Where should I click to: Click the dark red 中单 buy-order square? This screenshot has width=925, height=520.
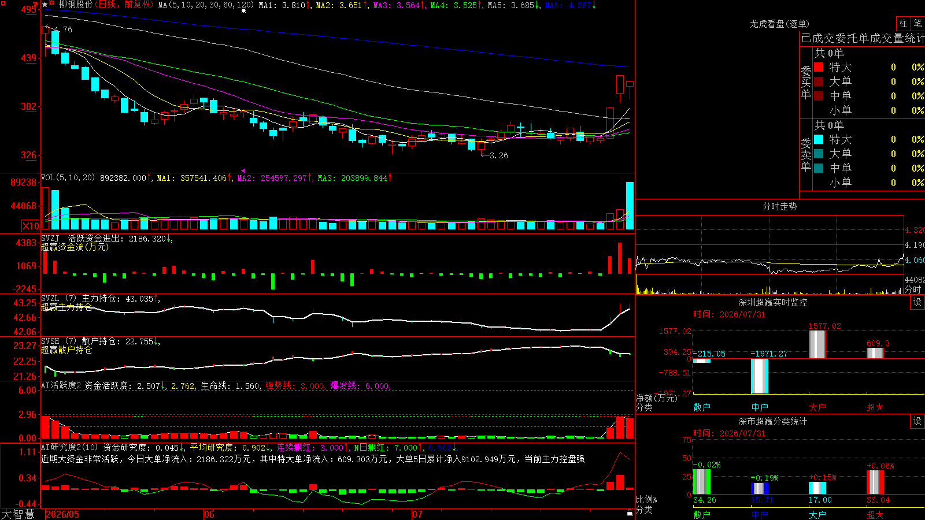819,96
